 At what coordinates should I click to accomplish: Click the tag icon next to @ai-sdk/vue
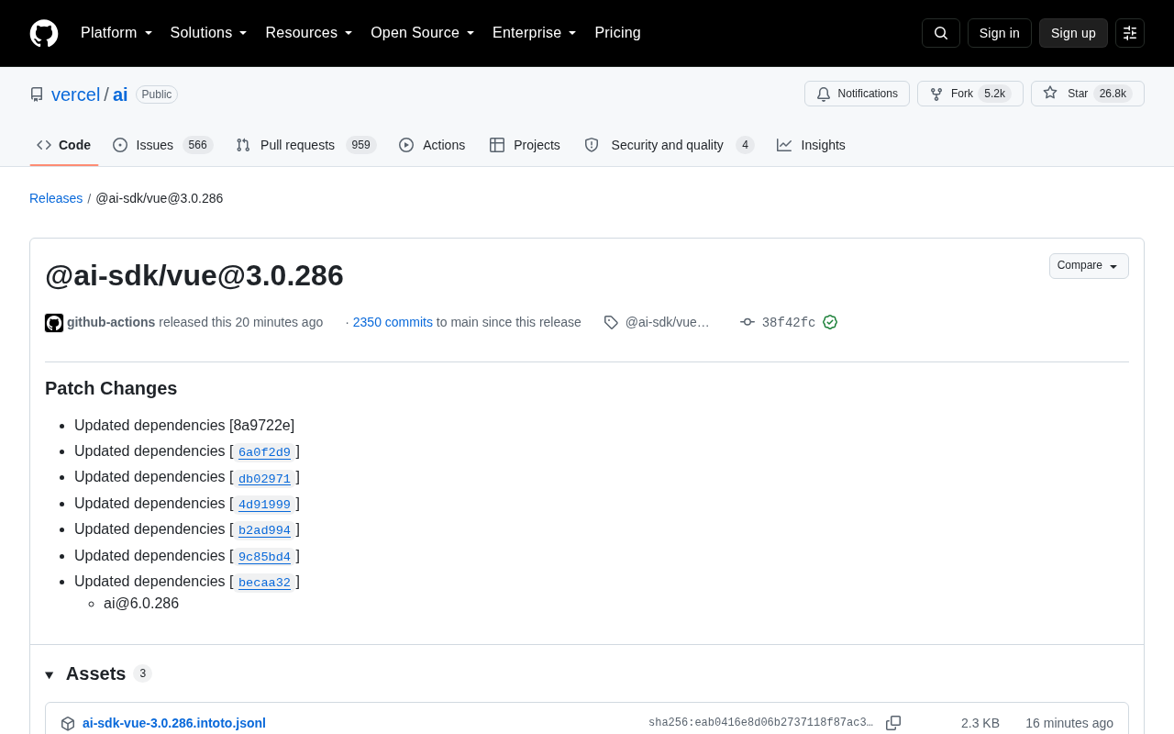[x=611, y=322]
